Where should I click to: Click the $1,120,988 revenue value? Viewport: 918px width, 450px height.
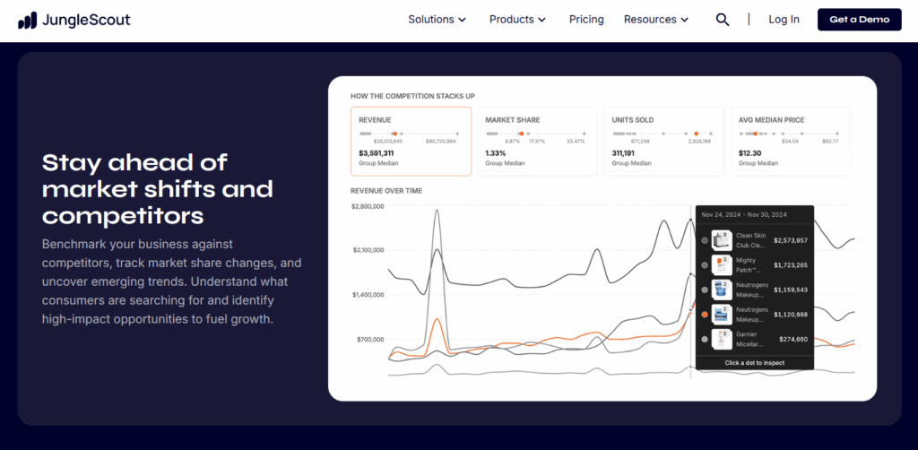tap(791, 315)
